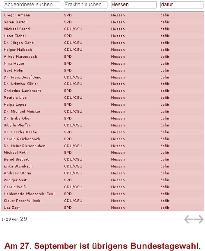Select Dr. Franz Josef Jung row
Screen dimensions: 205x251
click(102, 77)
